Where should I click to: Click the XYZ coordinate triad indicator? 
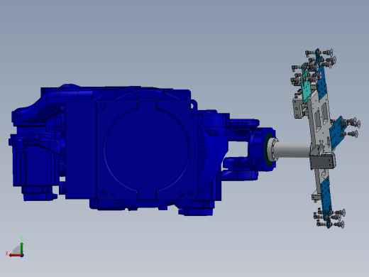point(16,248)
